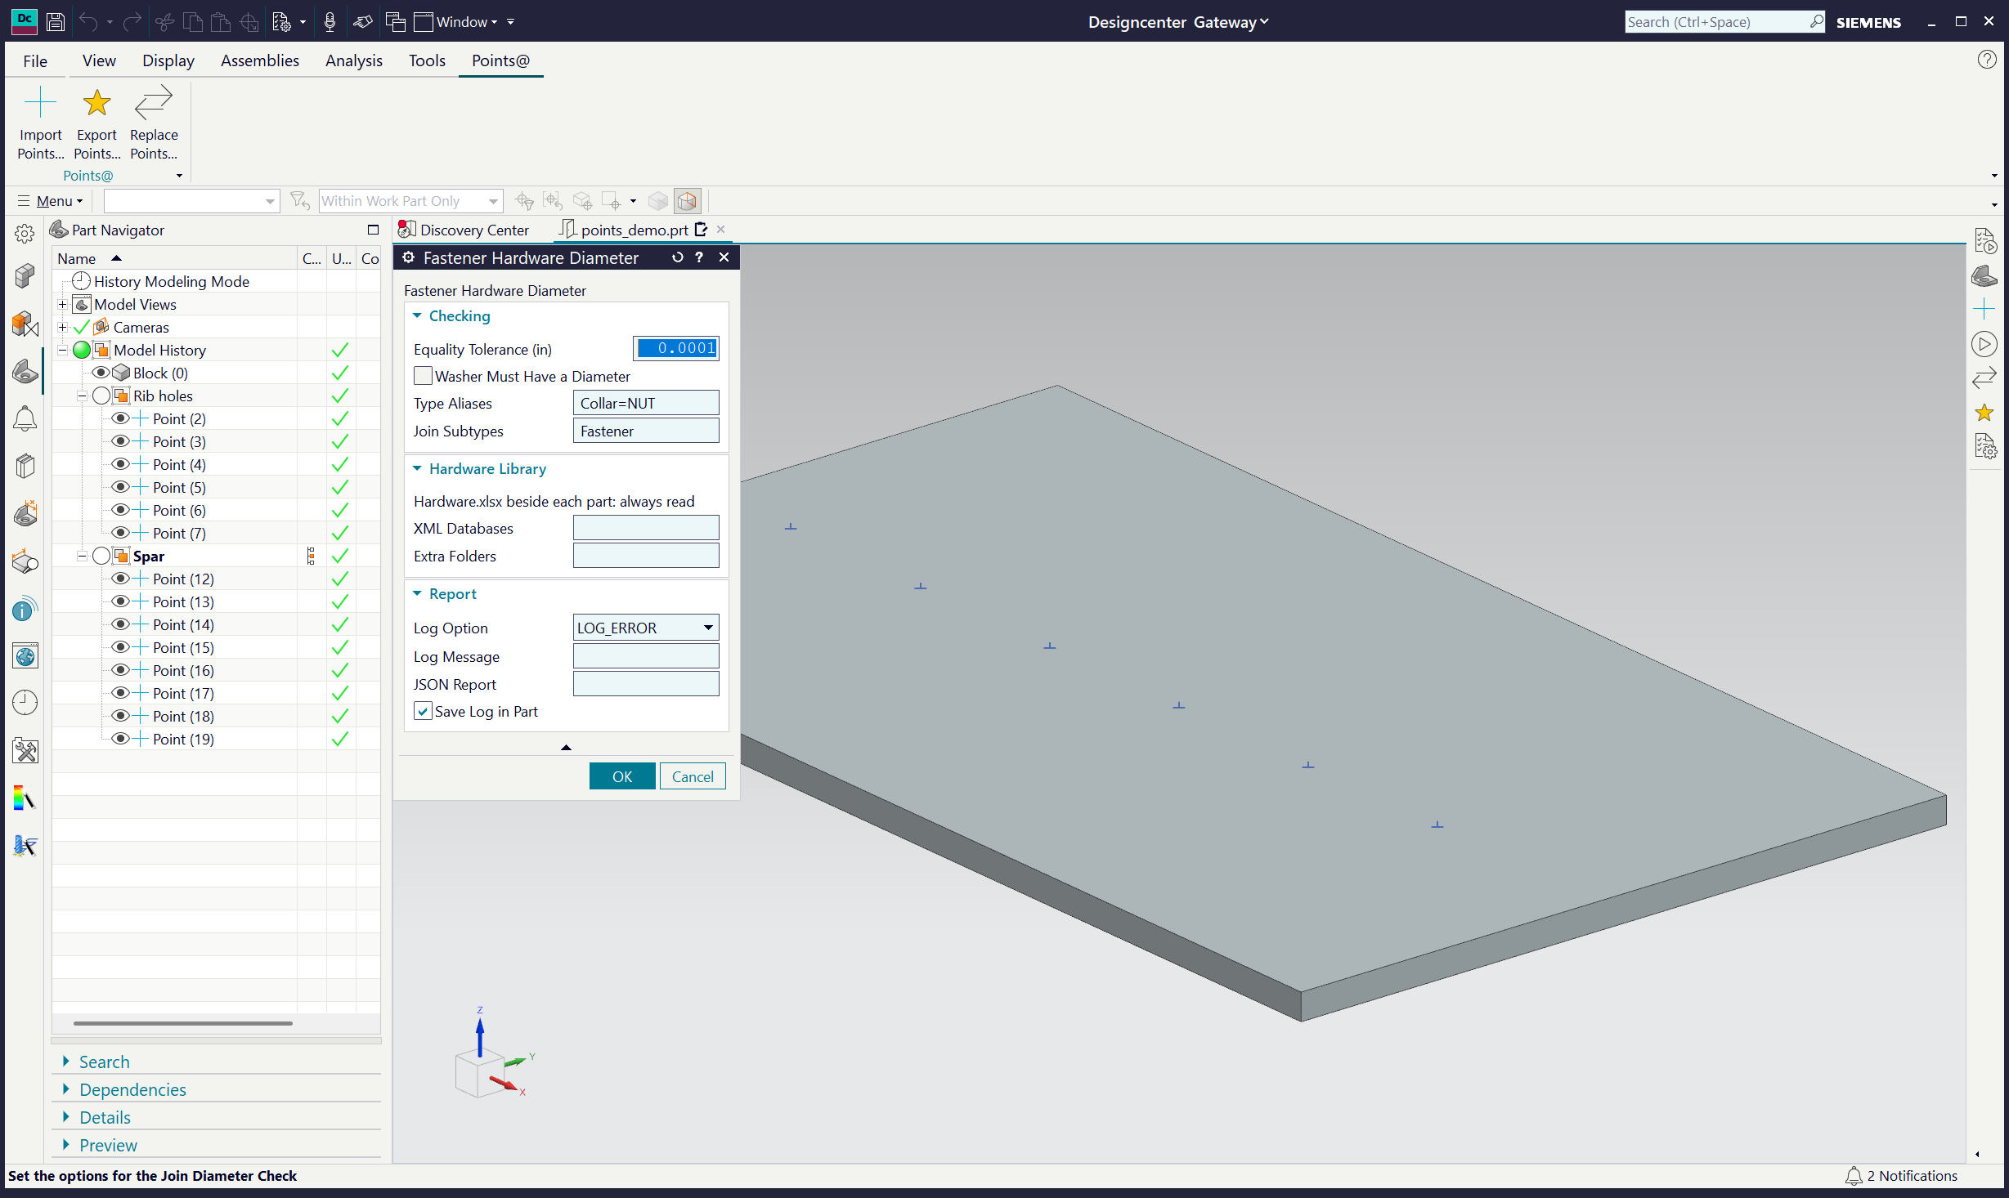The height and width of the screenshot is (1198, 2009).
Task: Switch to the Discovery Center tab
Action: [x=464, y=230]
